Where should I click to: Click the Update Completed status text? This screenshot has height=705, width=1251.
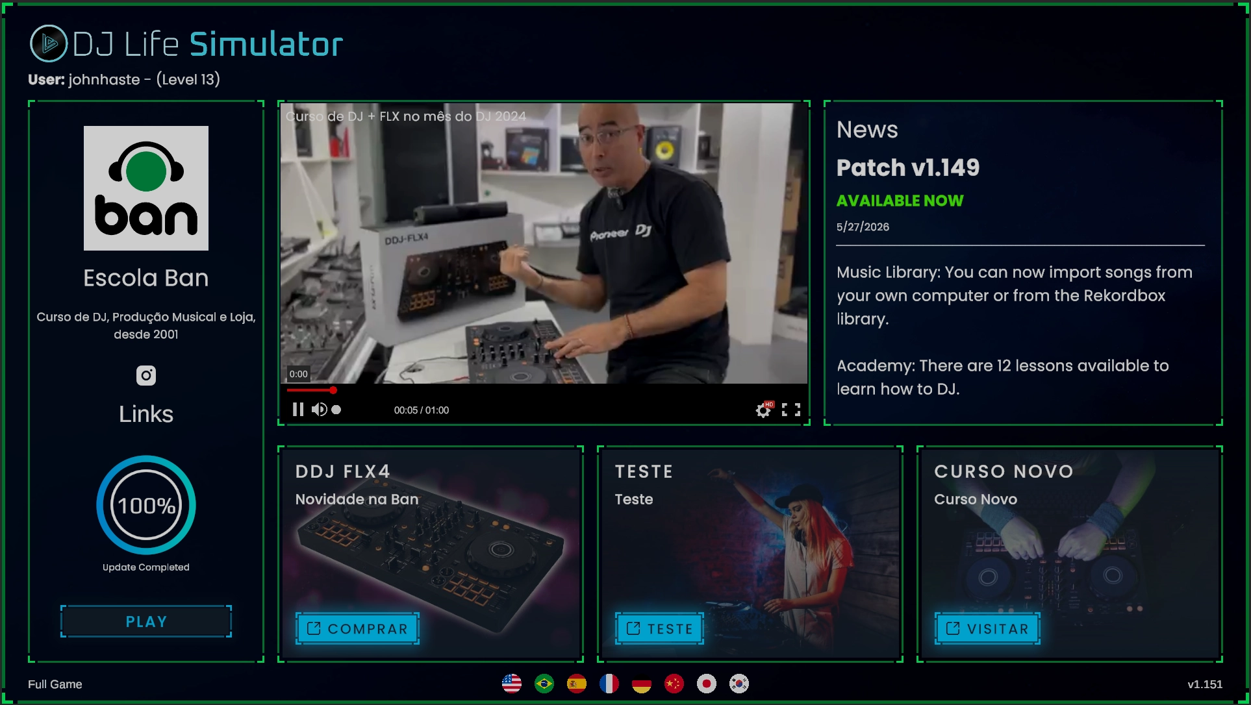pyautogui.click(x=146, y=567)
